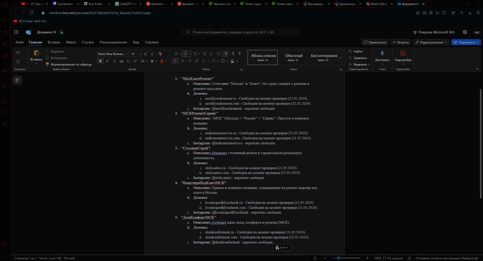
Task: Click the browser snapshot camera icon
Action: tap(424, 13)
